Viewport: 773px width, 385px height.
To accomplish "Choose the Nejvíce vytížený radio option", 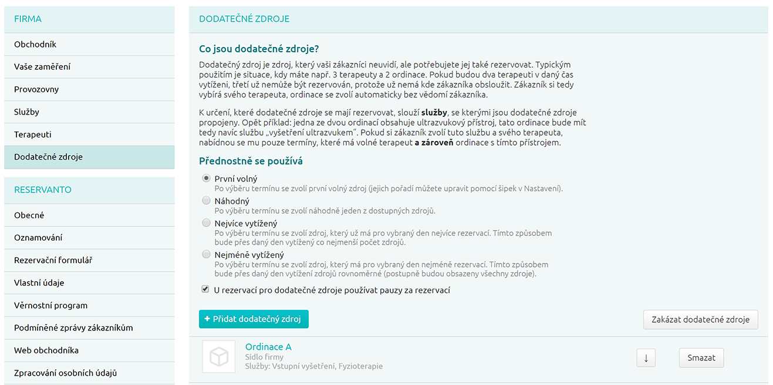I will tap(206, 223).
